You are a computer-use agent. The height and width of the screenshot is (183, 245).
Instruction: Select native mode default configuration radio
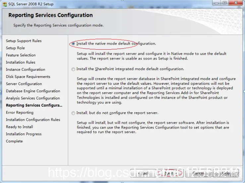tap(73, 44)
